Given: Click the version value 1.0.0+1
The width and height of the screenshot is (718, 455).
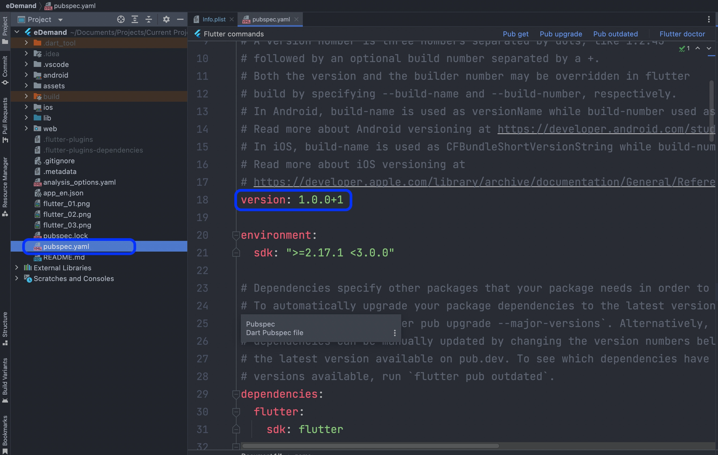Looking at the screenshot, I should pyautogui.click(x=320, y=200).
